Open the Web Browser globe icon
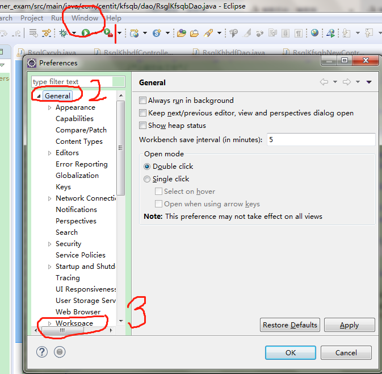The width and height of the screenshot is (382, 374). pyautogui.click(x=314, y=33)
